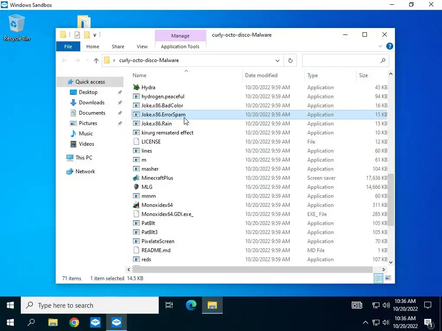The height and width of the screenshot is (331, 442).
Task: Open the Share ribbon tab
Action: point(118,47)
